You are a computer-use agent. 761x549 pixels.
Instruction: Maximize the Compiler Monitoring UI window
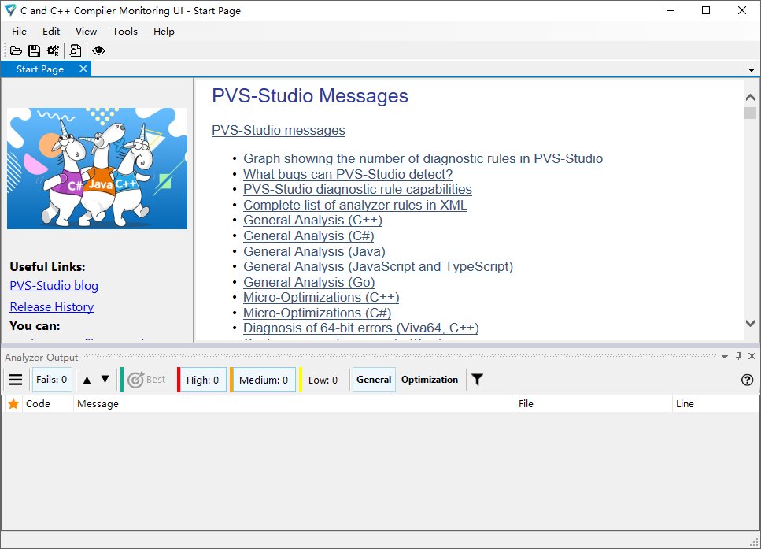(x=706, y=10)
